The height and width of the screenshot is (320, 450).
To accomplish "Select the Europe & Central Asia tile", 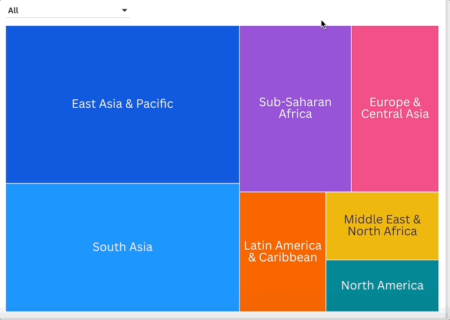I will point(394,152).
